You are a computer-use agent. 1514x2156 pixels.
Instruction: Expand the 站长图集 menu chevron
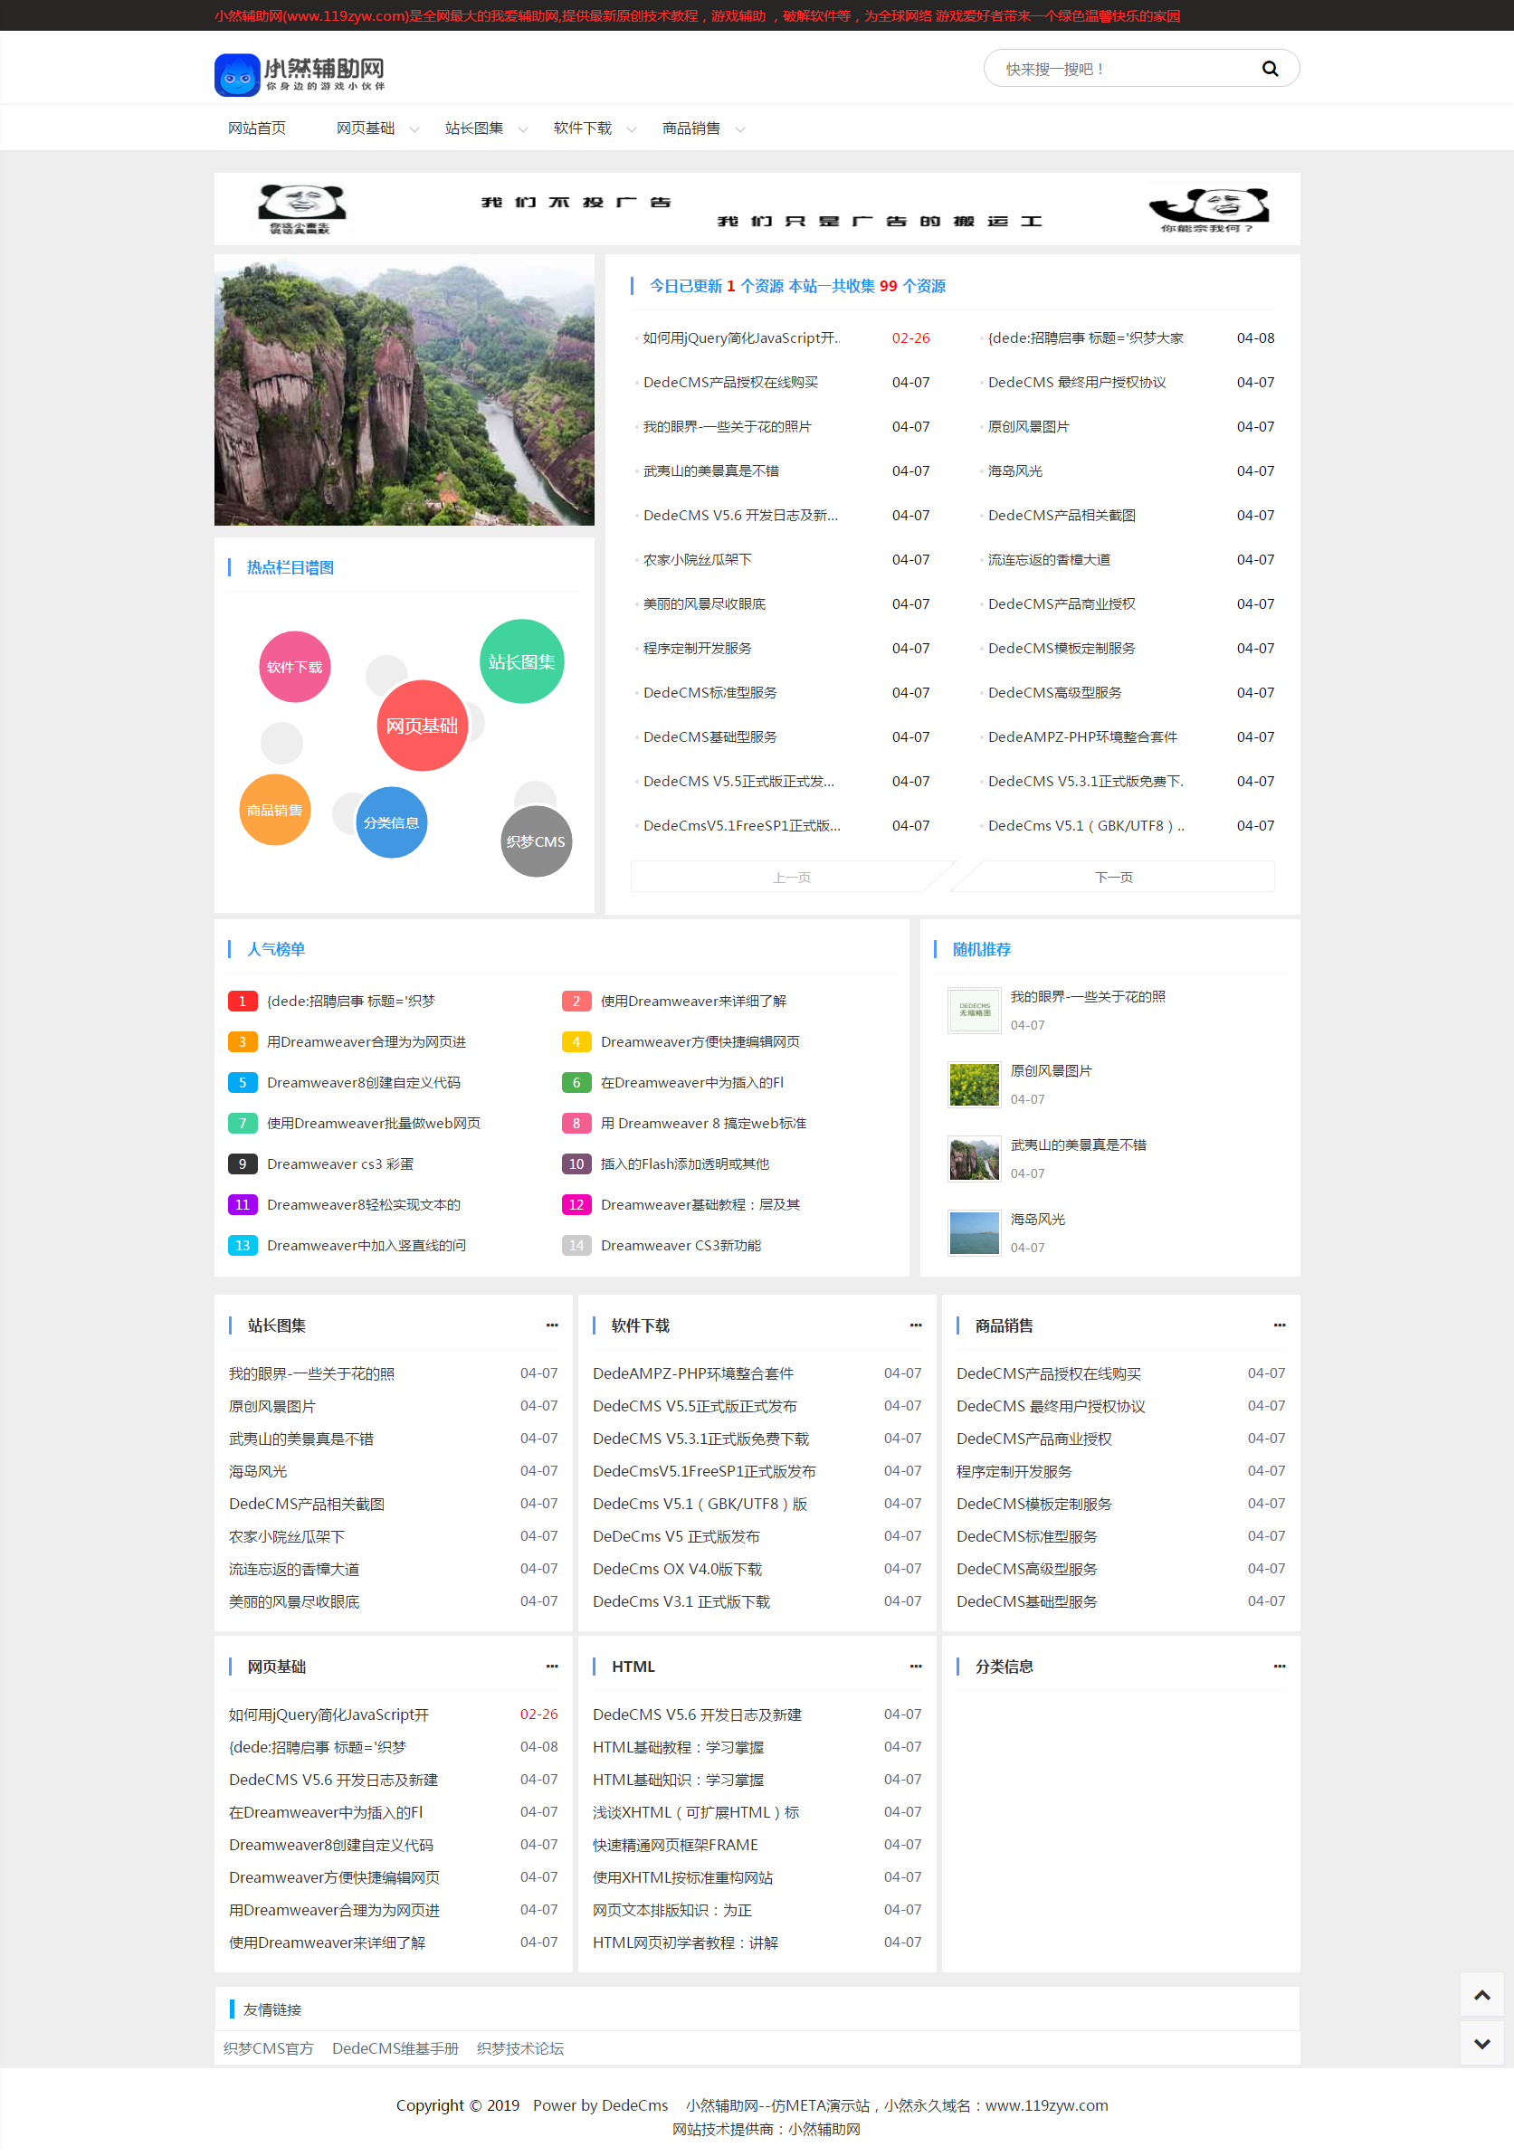pos(523,129)
